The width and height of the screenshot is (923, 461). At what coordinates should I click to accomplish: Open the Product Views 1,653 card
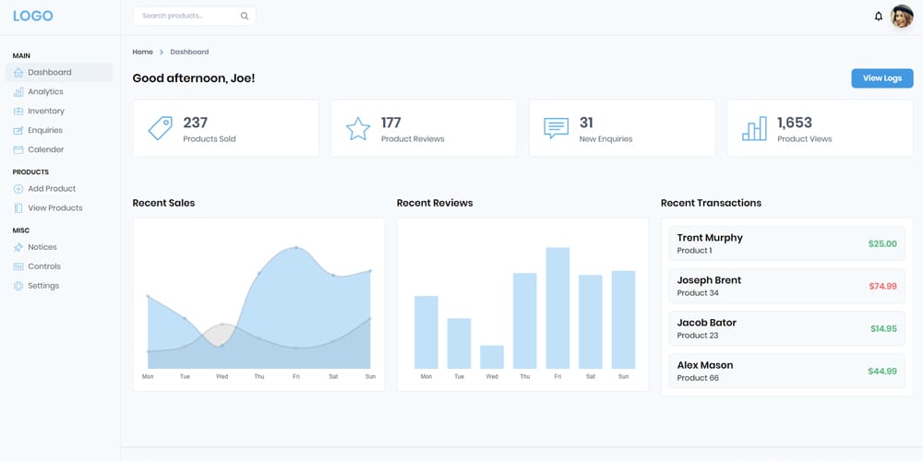820,128
